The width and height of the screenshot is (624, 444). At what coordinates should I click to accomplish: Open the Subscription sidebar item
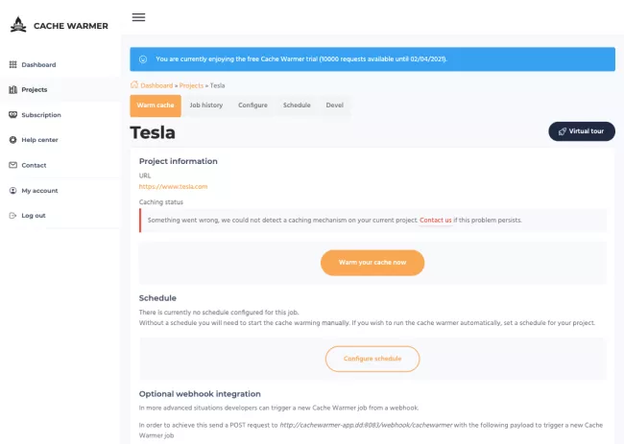coord(40,115)
